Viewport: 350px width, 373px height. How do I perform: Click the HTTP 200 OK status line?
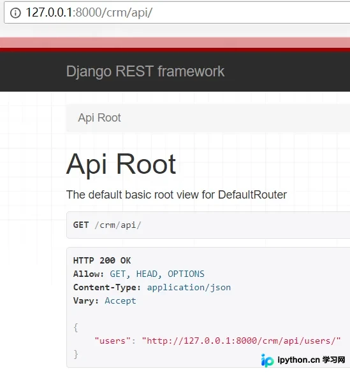(x=102, y=260)
